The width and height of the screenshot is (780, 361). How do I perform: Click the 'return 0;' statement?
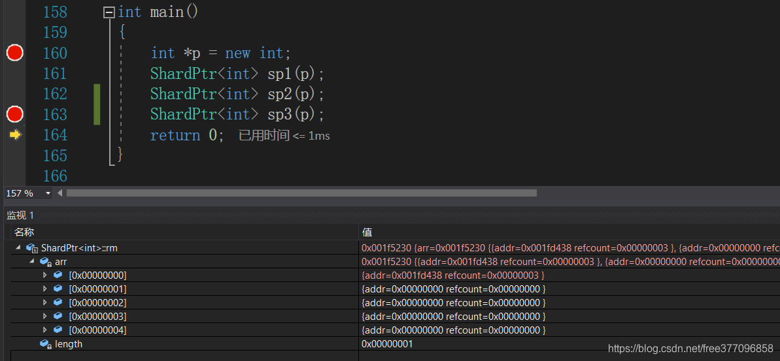click(188, 135)
